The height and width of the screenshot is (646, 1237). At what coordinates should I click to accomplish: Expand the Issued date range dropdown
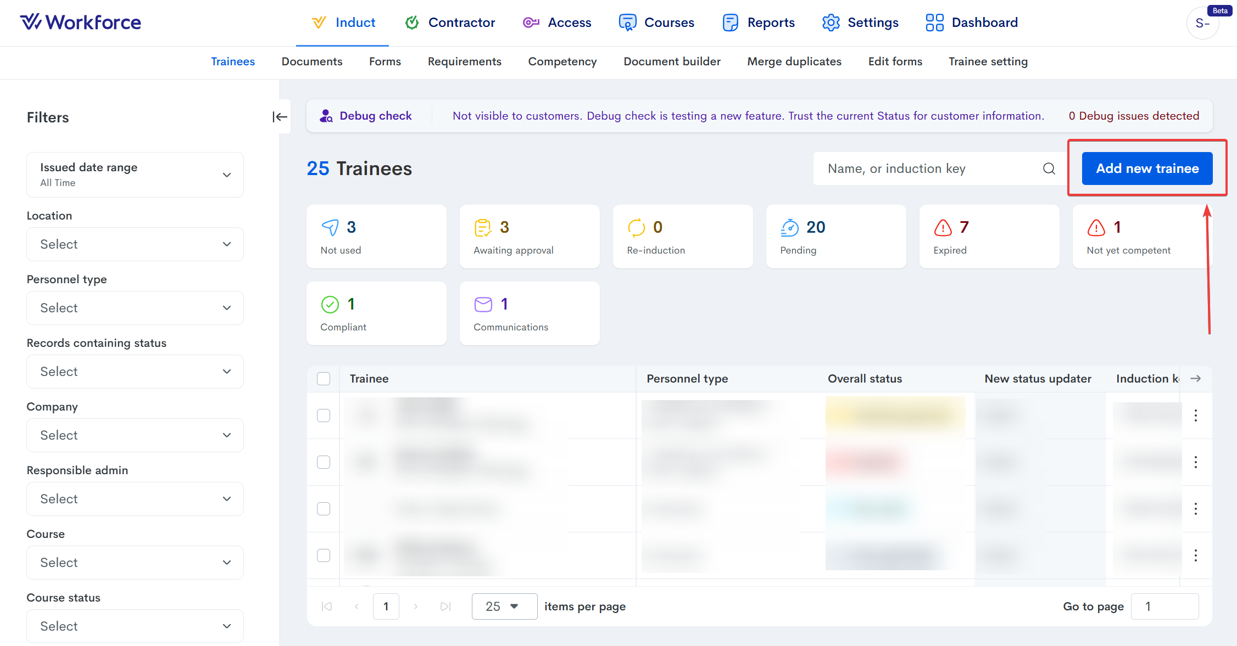point(135,175)
